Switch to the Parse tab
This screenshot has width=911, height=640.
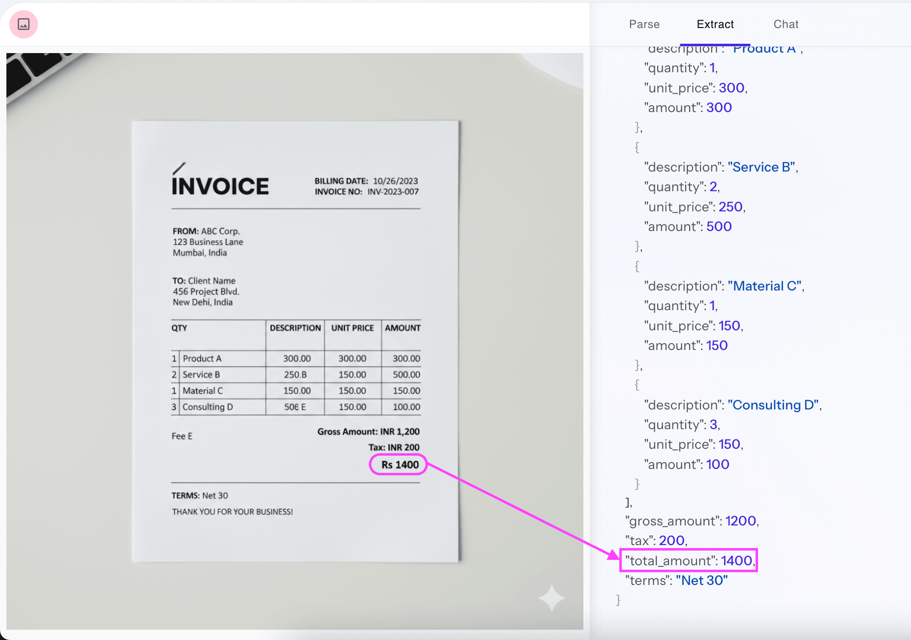click(x=644, y=24)
